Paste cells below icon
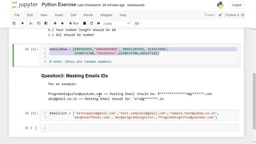This screenshot has width=256, height=144. (x=46, y=23)
